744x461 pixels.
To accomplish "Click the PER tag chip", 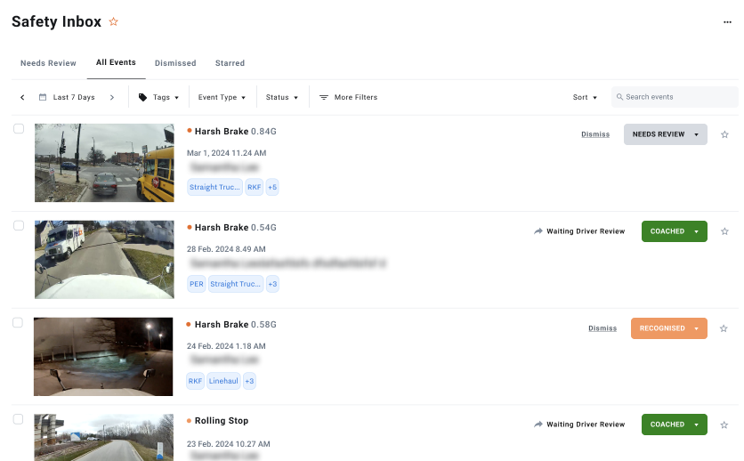I will point(197,284).
